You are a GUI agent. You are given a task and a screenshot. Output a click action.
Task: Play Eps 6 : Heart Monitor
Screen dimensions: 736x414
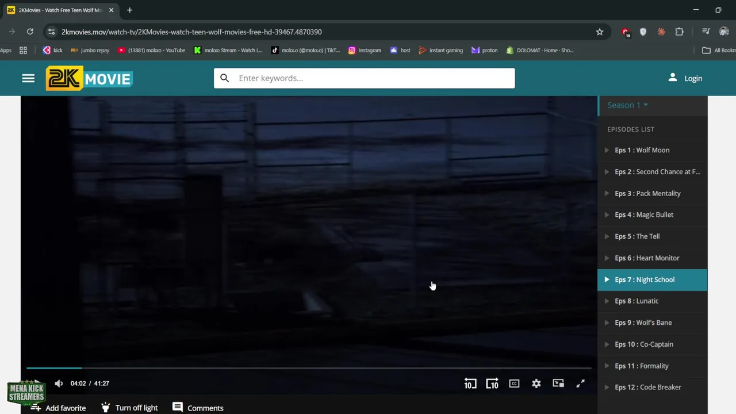[653, 258]
